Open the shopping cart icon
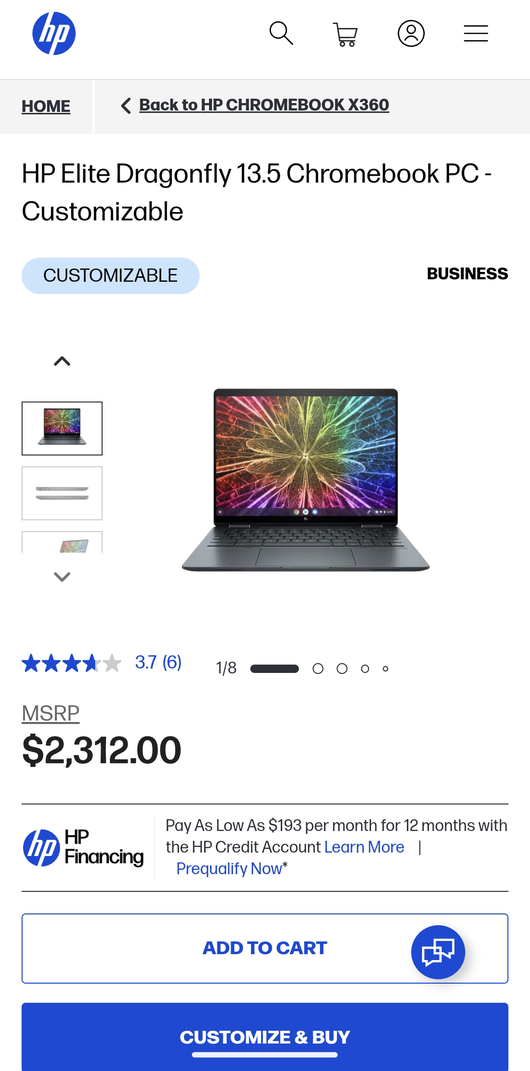Viewport: 530px width, 1071px height. click(346, 34)
